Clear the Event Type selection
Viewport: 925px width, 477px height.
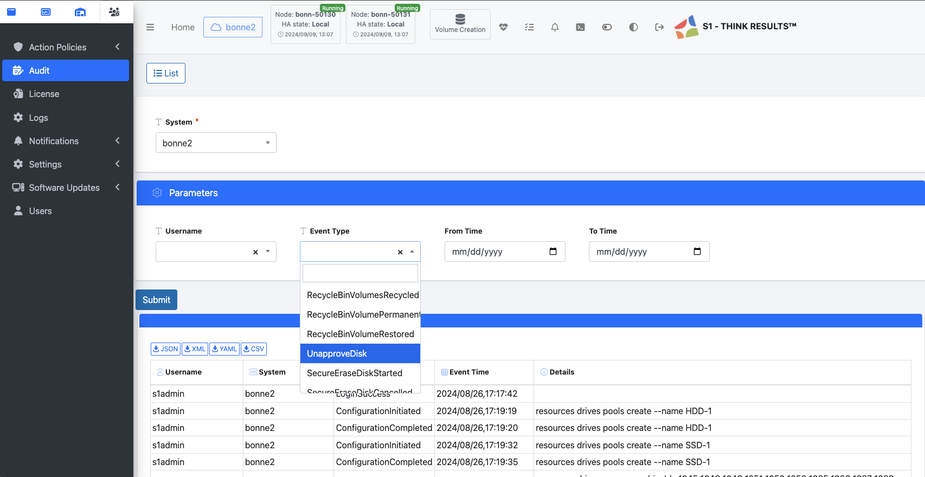(x=400, y=252)
